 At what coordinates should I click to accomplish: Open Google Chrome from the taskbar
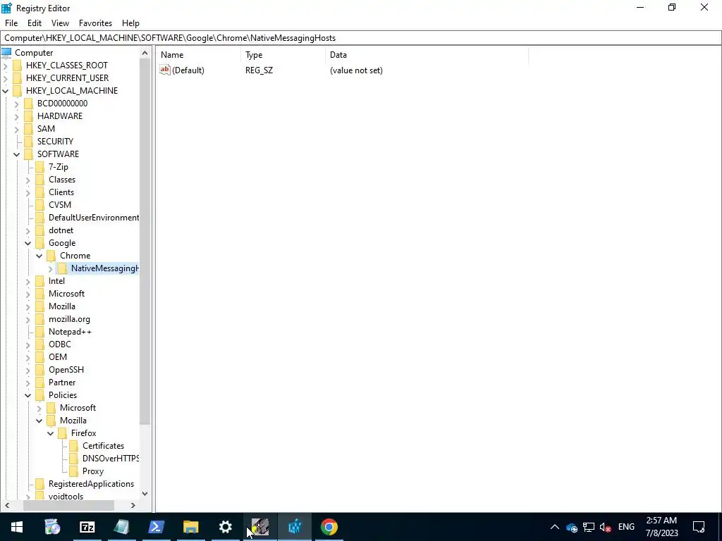pyautogui.click(x=329, y=527)
